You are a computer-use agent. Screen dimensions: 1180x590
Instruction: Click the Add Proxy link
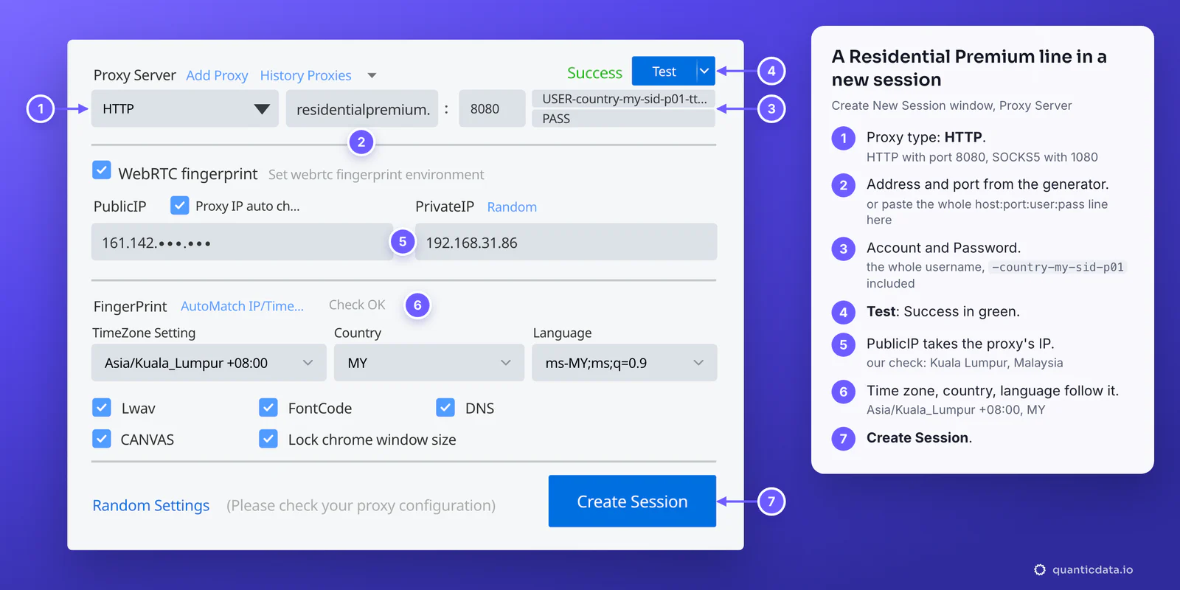click(x=217, y=75)
